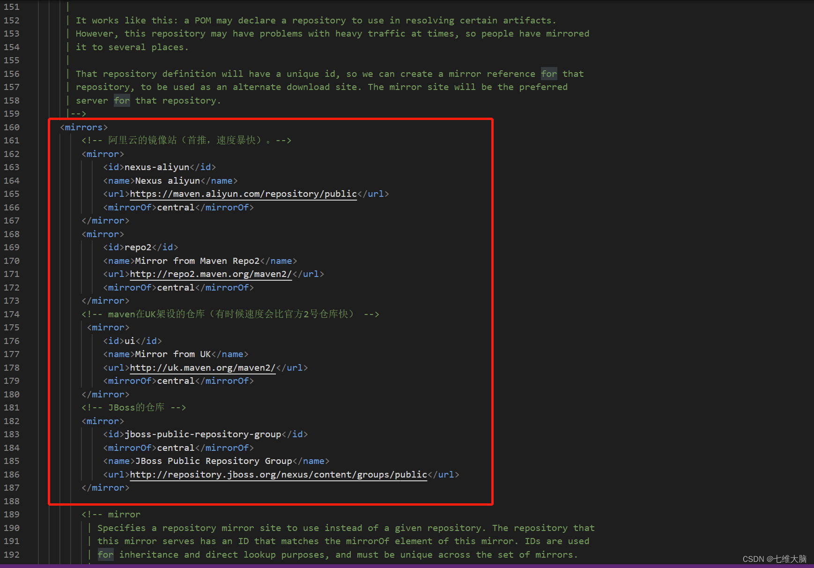Click the maven在UK架设的仓库 comment

230,314
